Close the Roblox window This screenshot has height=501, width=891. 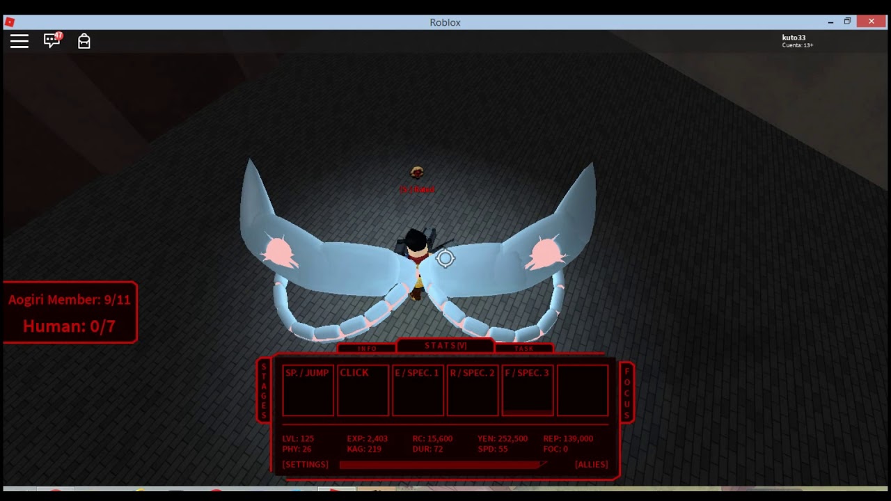pos(871,22)
